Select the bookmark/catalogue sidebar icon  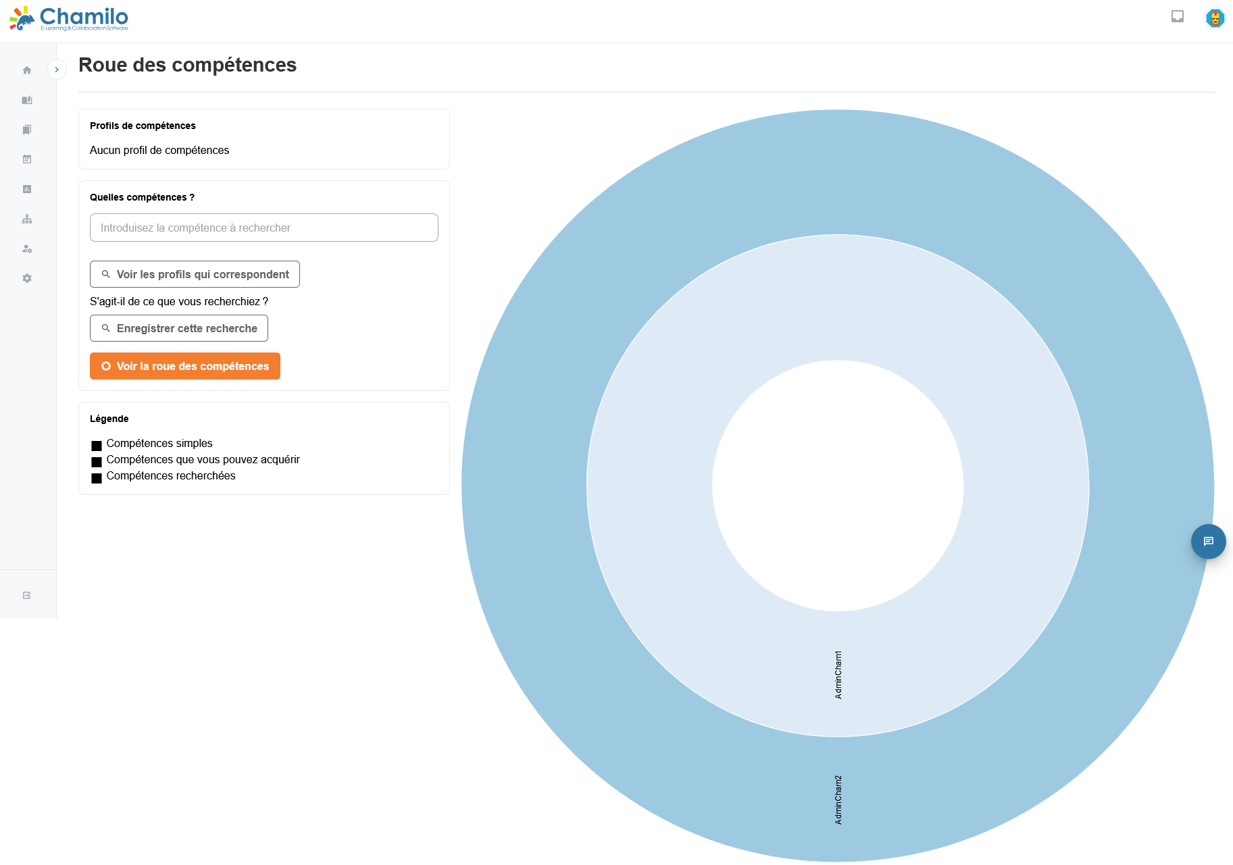[27, 130]
